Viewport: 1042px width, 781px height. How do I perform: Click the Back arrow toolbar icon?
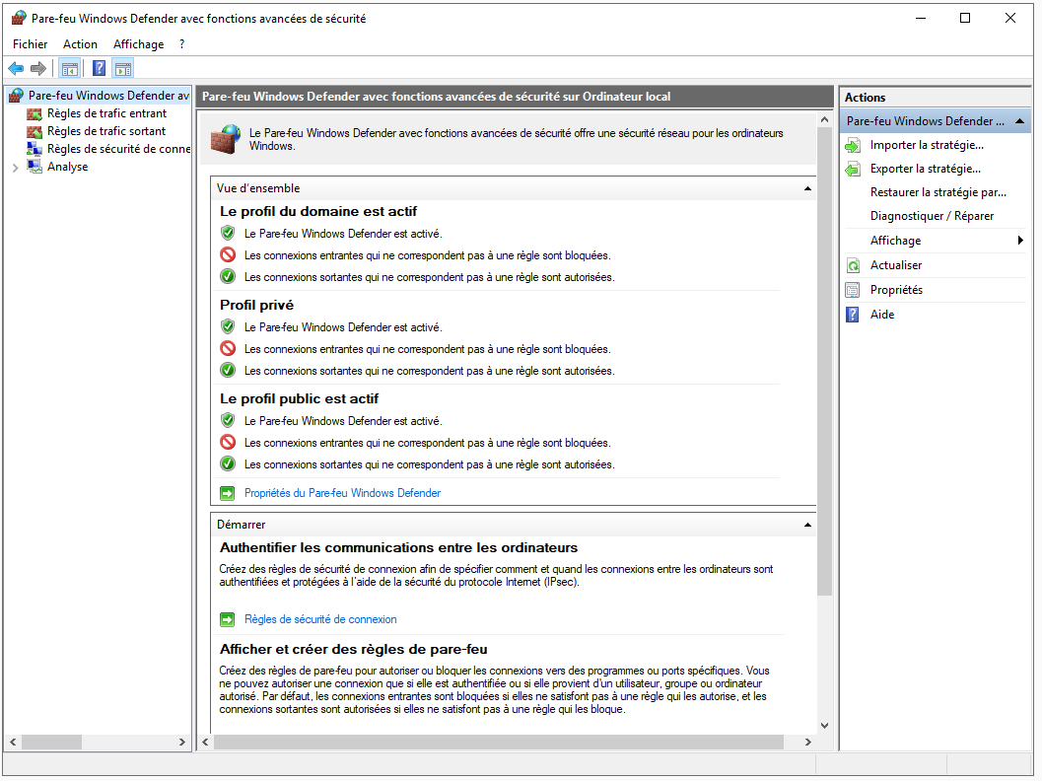click(16, 68)
